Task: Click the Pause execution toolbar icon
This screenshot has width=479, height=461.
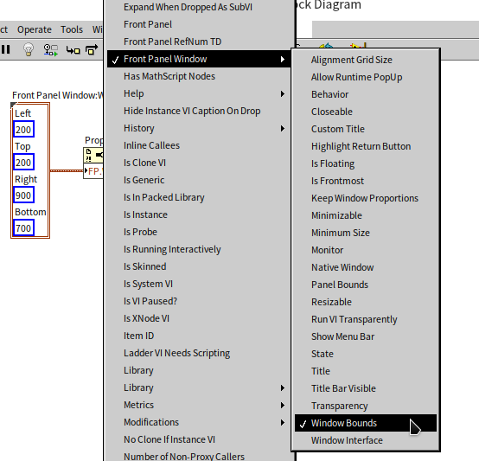Action: pos(5,49)
